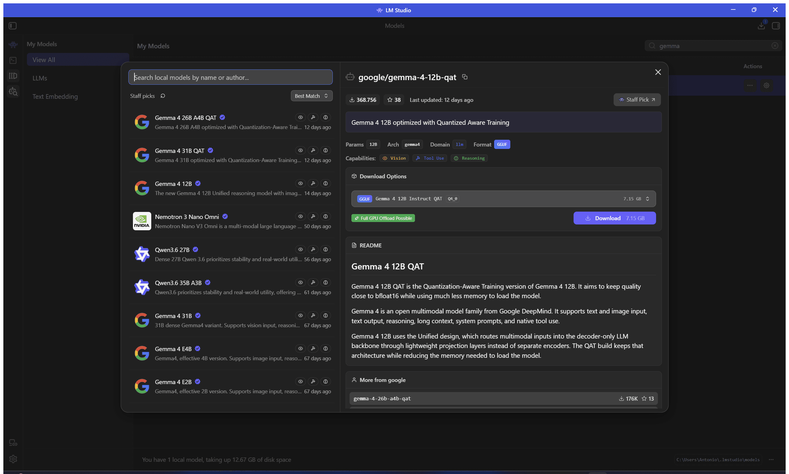Open the Qwen3.6 35B A3B result
The width and height of the screenshot is (789, 474).
232,287
